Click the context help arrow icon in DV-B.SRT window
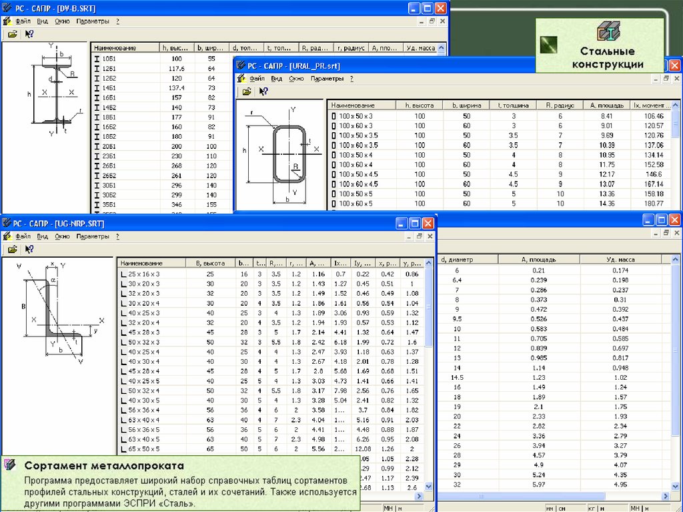Image resolution: width=683 pixels, height=512 pixels. tap(29, 33)
